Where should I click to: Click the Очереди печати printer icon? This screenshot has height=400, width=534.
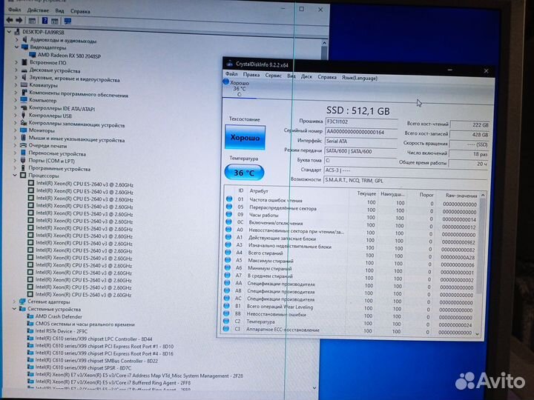pyautogui.click(x=23, y=145)
